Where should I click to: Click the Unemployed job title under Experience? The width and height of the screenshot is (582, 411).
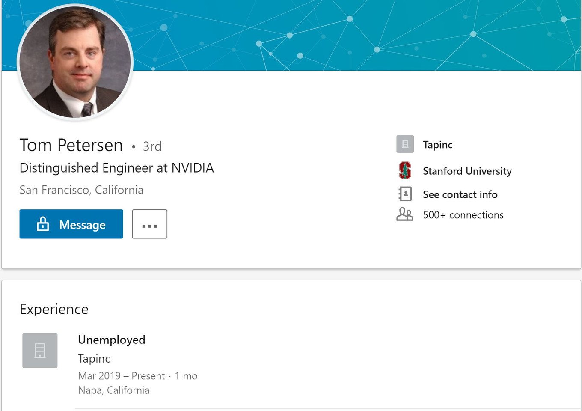pos(112,340)
